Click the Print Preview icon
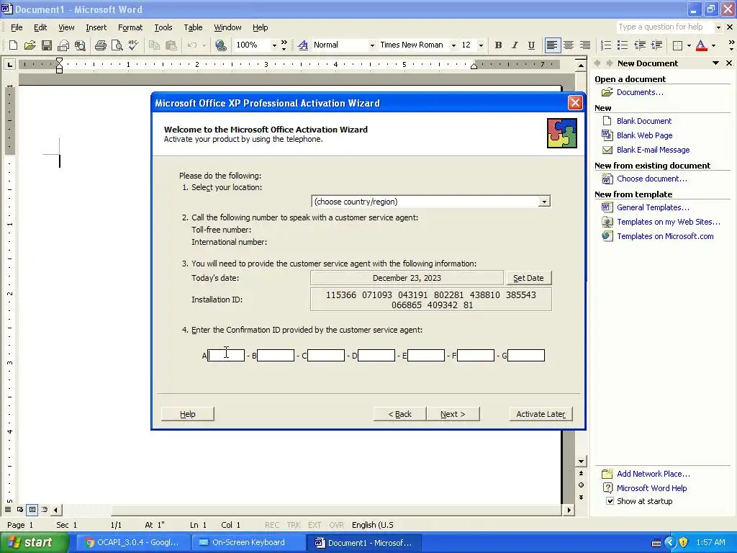737x553 pixels. [117, 45]
